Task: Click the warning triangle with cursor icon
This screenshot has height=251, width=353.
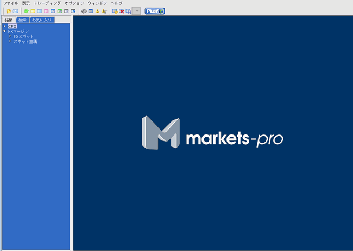Action: tap(104, 11)
